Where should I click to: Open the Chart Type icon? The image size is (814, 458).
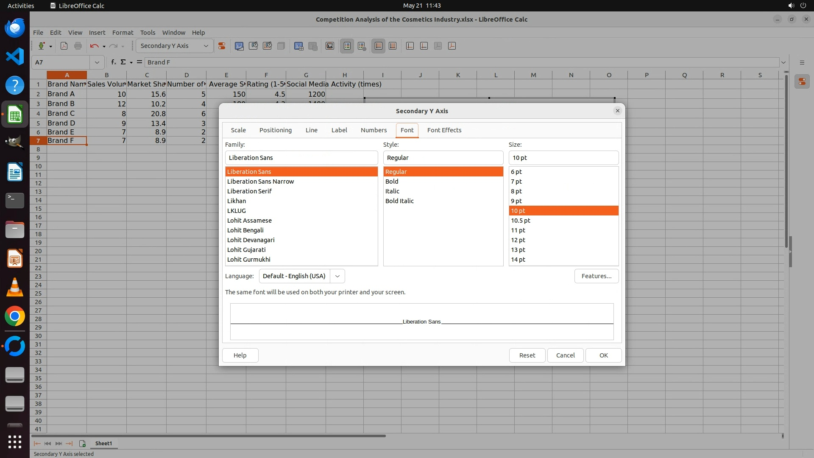[x=239, y=46]
